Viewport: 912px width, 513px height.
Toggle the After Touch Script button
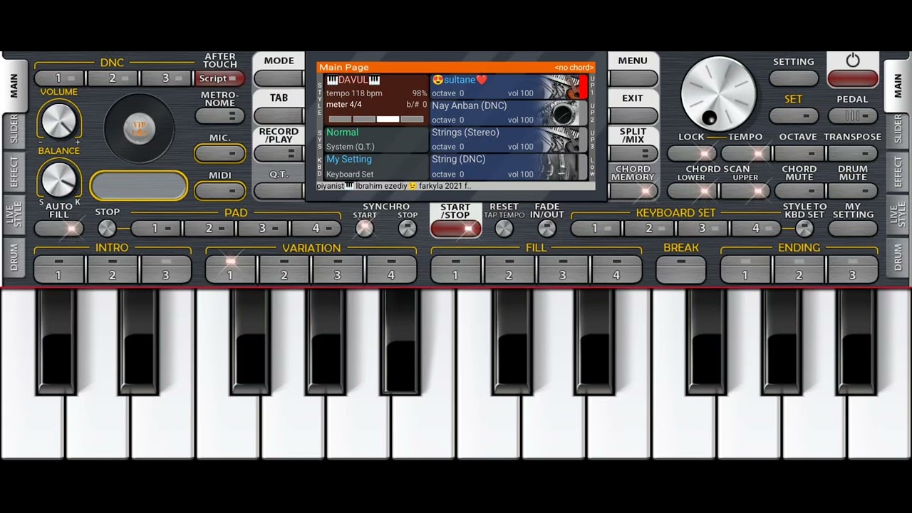(x=220, y=78)
